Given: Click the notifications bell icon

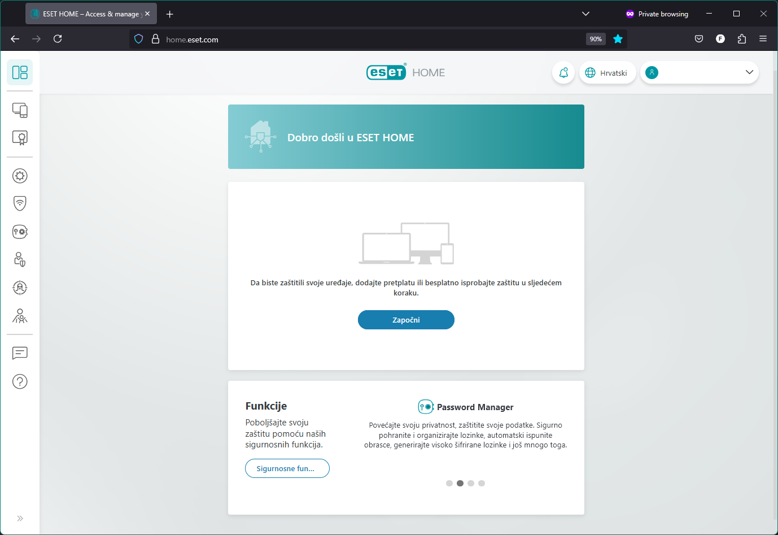Looking at the screenshot, I should [x=563, y=73].
